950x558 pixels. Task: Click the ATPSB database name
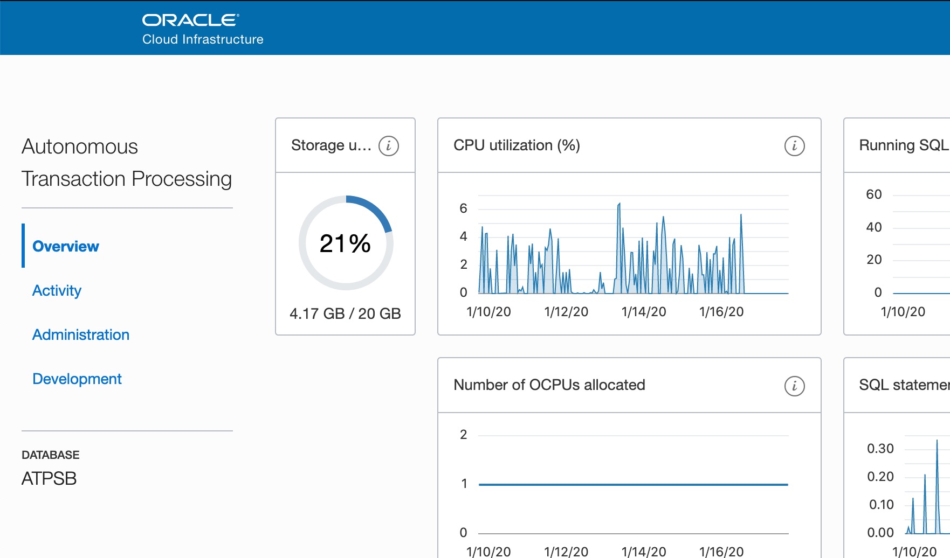[49, 478]
